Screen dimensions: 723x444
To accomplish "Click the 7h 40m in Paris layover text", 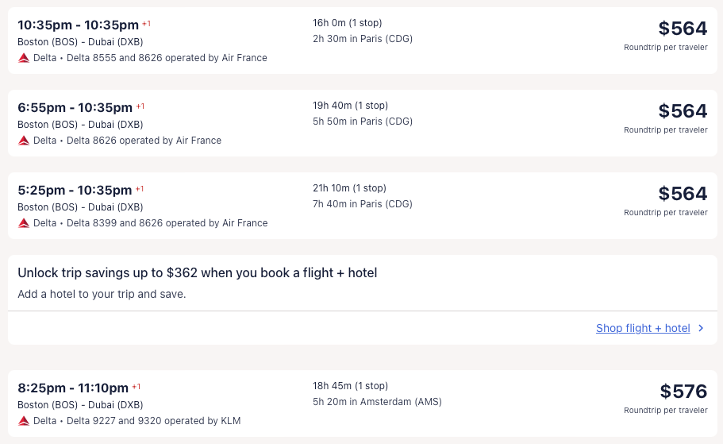I will pos(363,204).
